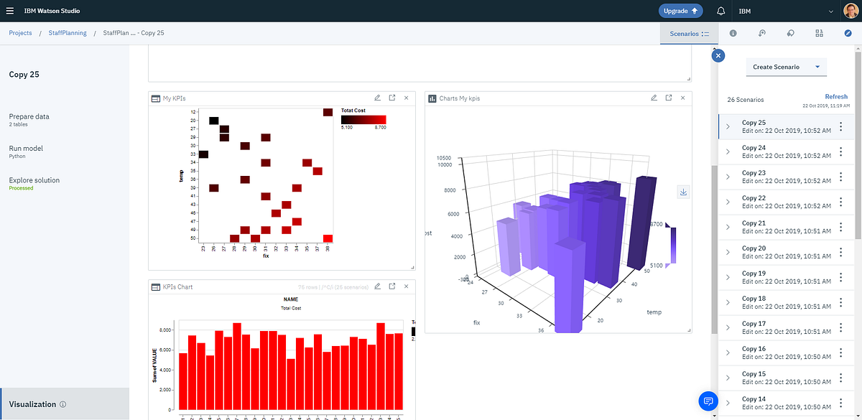Open the hamburger navigation menu
The height and width of the screenshot is (420, 862).
point(10,10)
